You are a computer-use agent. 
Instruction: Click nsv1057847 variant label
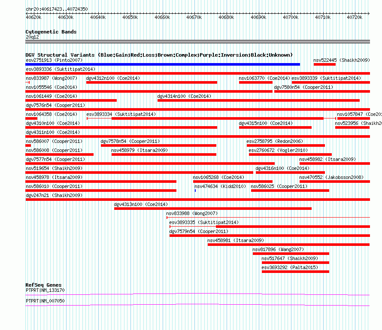pos(359,114)
